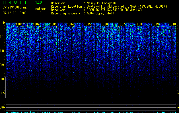Select the Ogata-vill. Akita-Pref. JAPAN location text
Viewport: 179px width, 113px height.
(x=127, y=6)
